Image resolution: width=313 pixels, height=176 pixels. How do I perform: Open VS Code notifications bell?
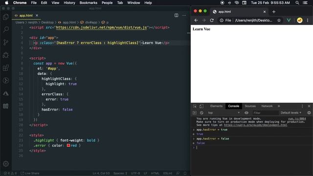point(185,174)
